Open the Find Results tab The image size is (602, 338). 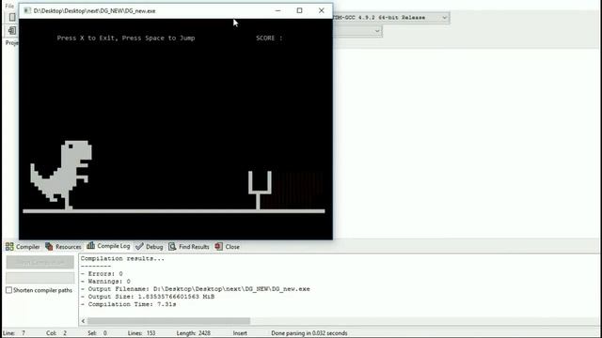pos(189,247)
